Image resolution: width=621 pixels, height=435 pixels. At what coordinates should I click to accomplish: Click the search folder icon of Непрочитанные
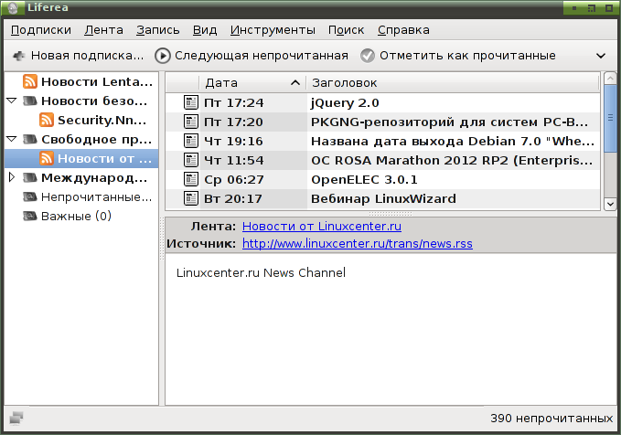point(29,196)
